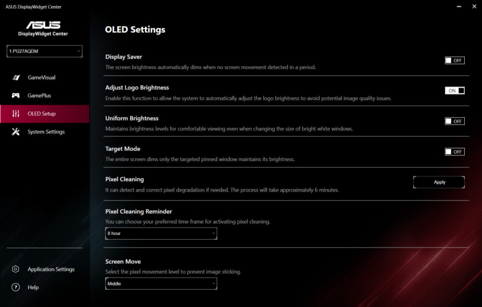Apply Pixel Cleaning
The height and width of the screenshot is (307, 482).
pyautogui.click(x=439, y=182)
